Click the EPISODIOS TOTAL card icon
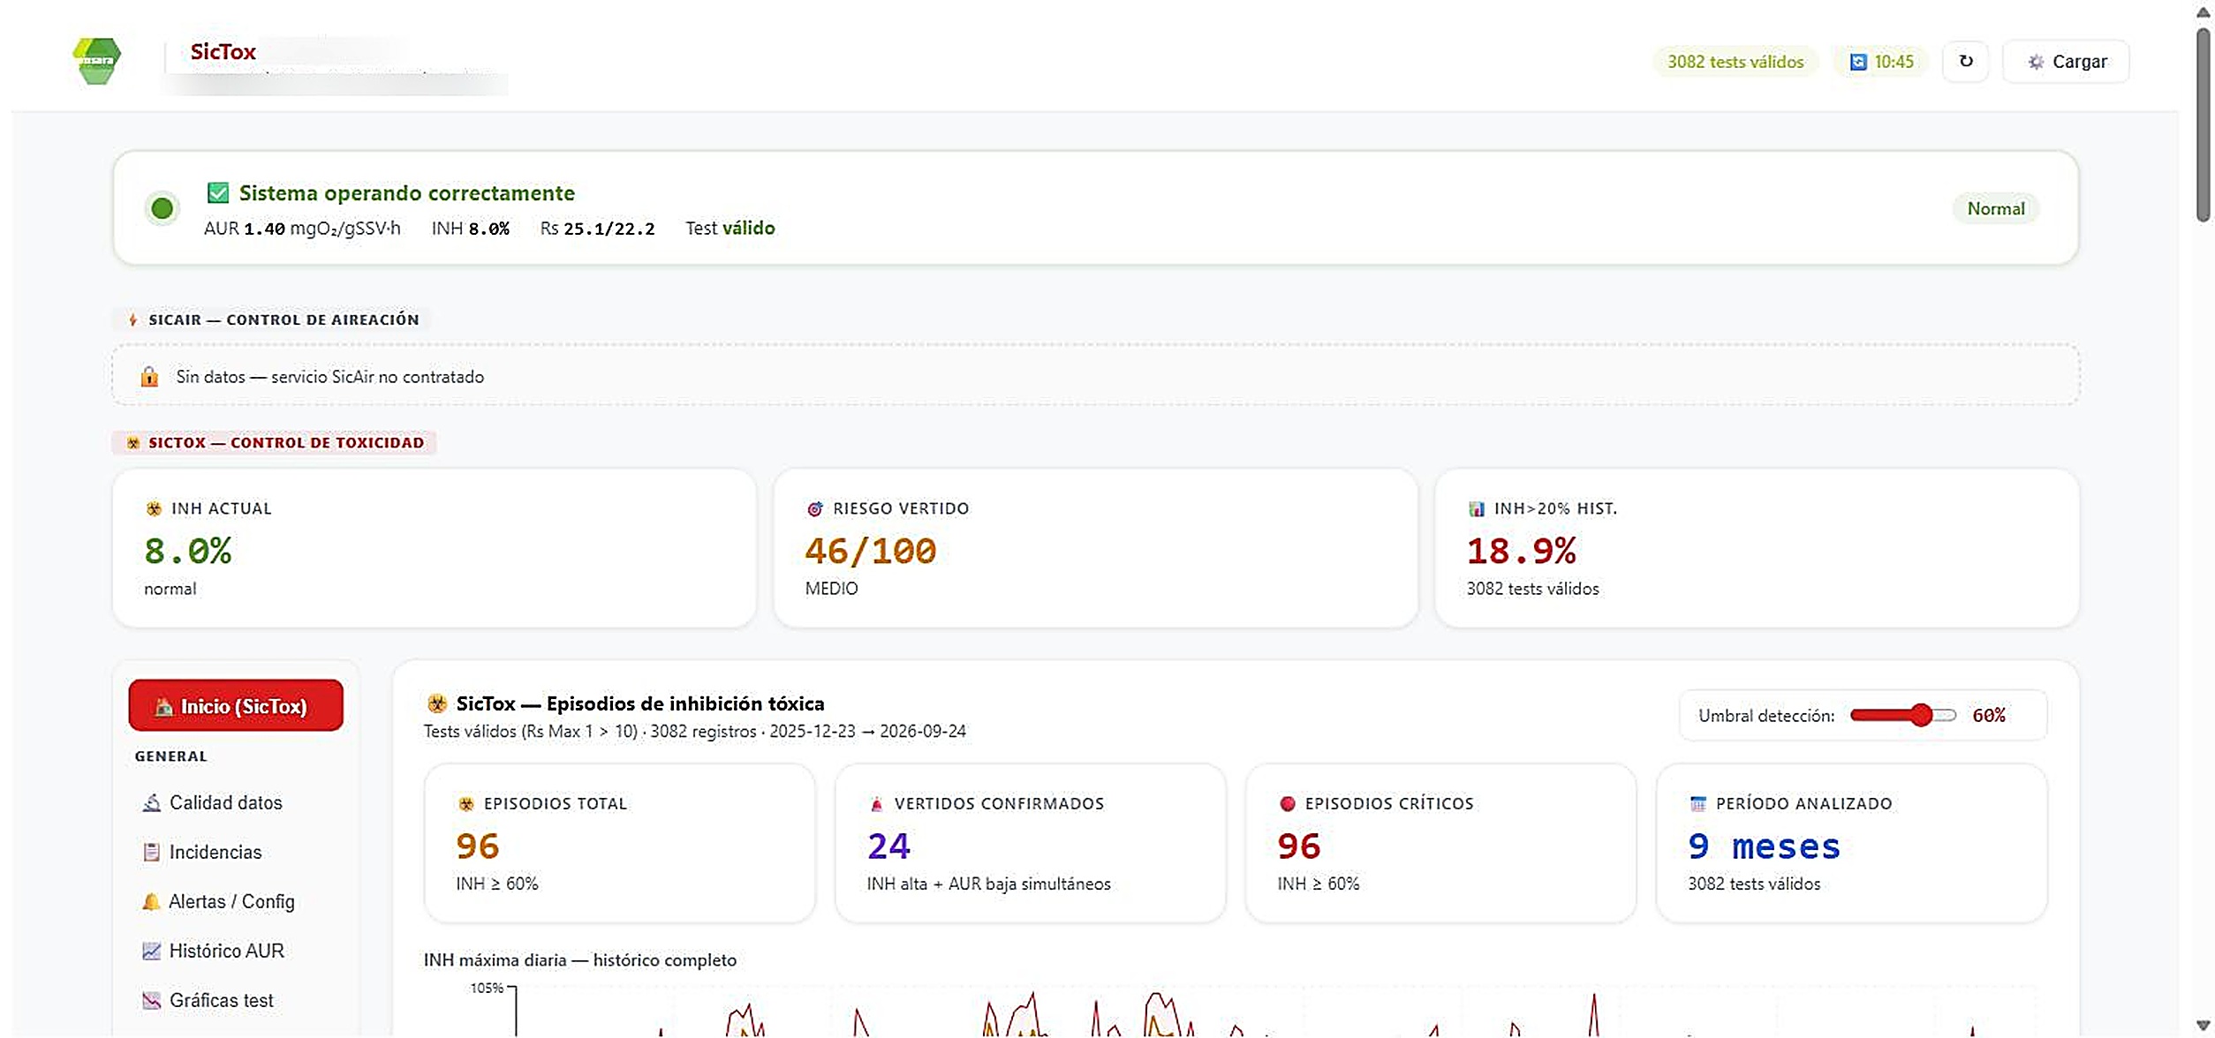 465,804
